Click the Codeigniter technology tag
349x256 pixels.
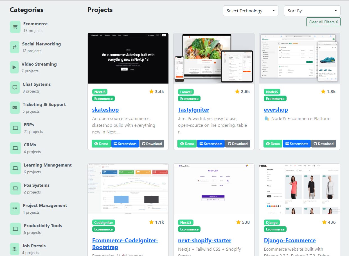103,222
